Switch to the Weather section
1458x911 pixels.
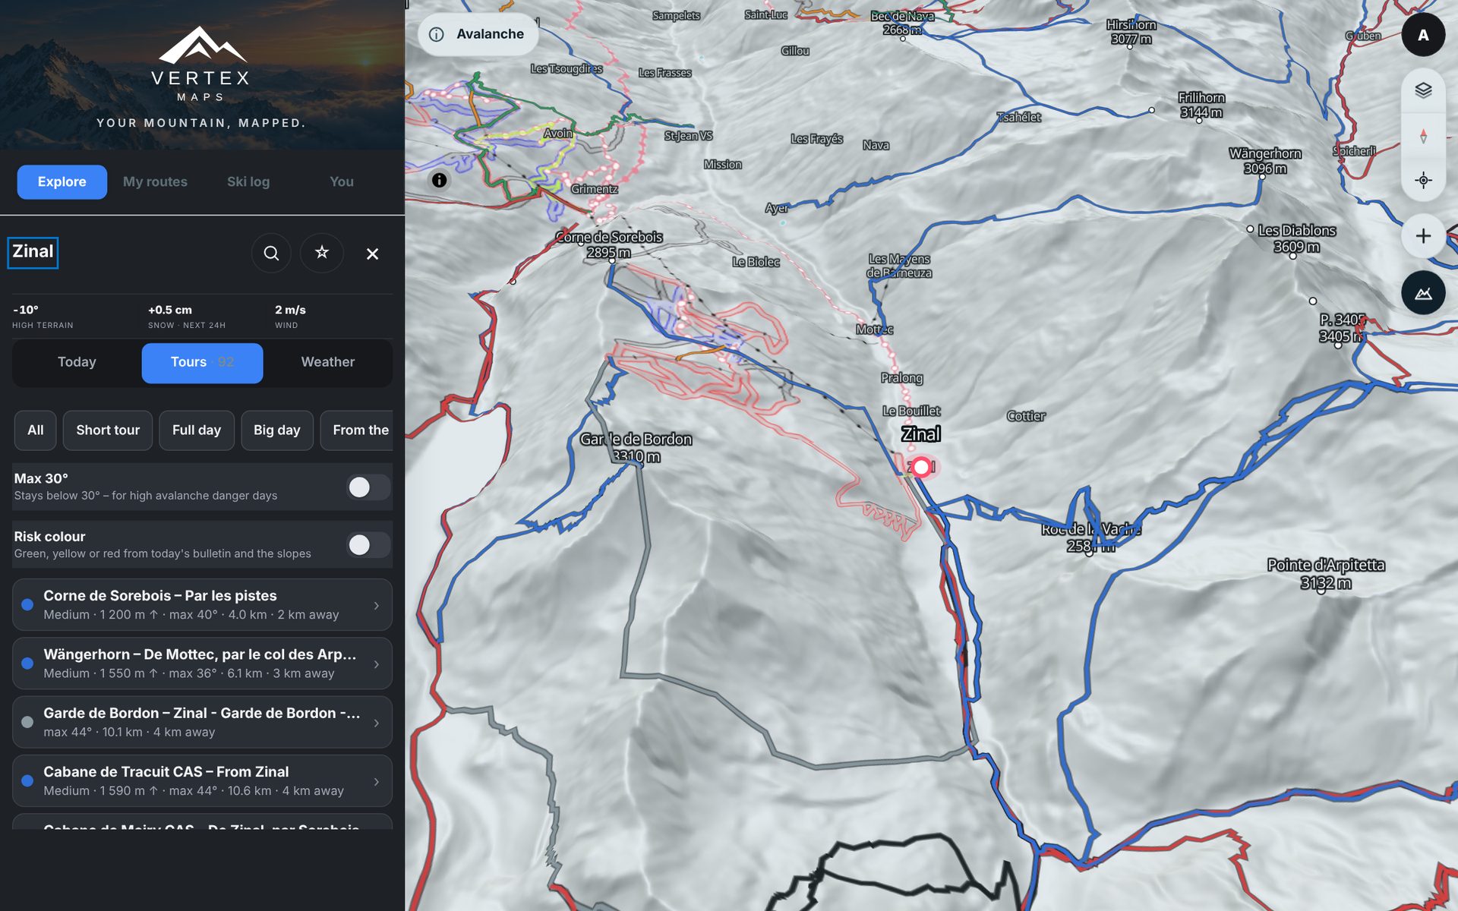click(328, 362)
